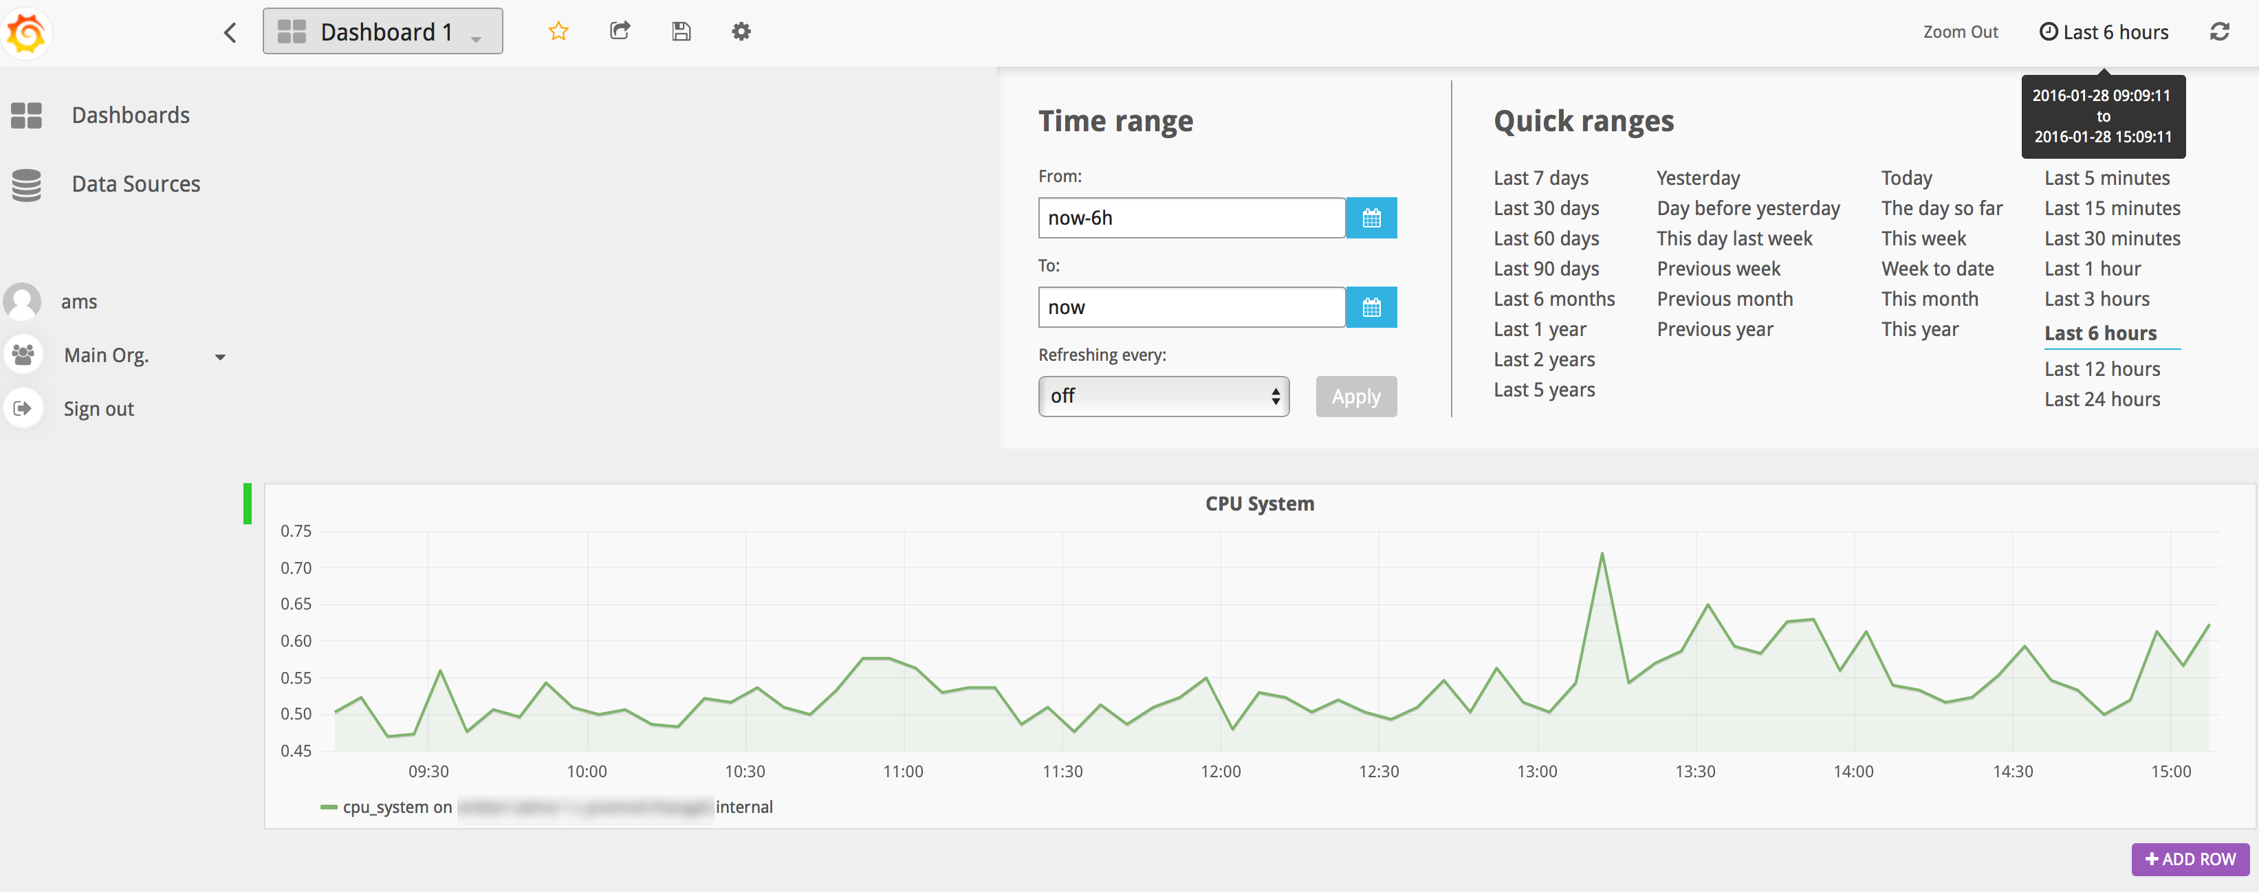This screenshot has width=2259, height=892.
Task: Click the share dashboard icon
Action: point(620,32)
